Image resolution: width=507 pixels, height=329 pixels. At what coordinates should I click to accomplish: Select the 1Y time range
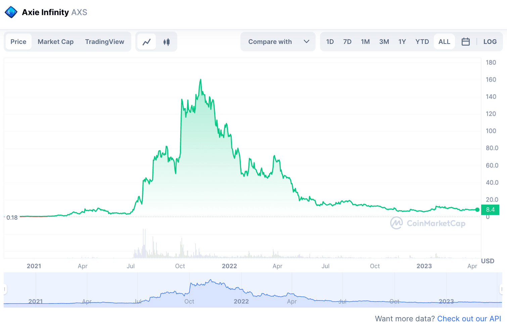(402, 42)
